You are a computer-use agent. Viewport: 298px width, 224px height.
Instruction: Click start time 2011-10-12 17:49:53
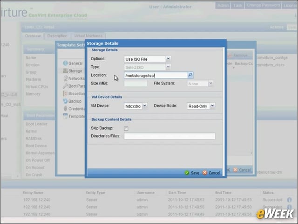[186, 200]
